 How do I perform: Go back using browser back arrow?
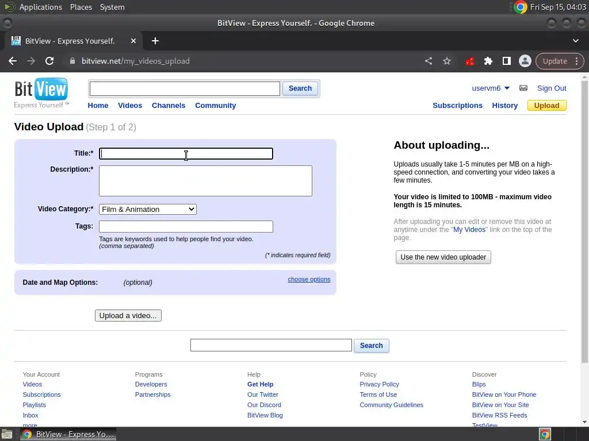(13, 61)
